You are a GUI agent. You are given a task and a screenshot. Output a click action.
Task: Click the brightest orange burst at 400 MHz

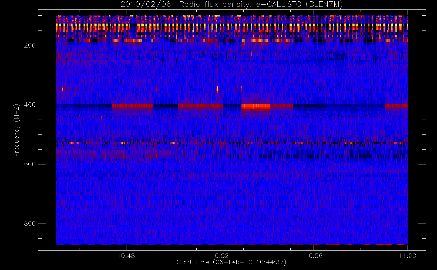[x=256, y=107]
